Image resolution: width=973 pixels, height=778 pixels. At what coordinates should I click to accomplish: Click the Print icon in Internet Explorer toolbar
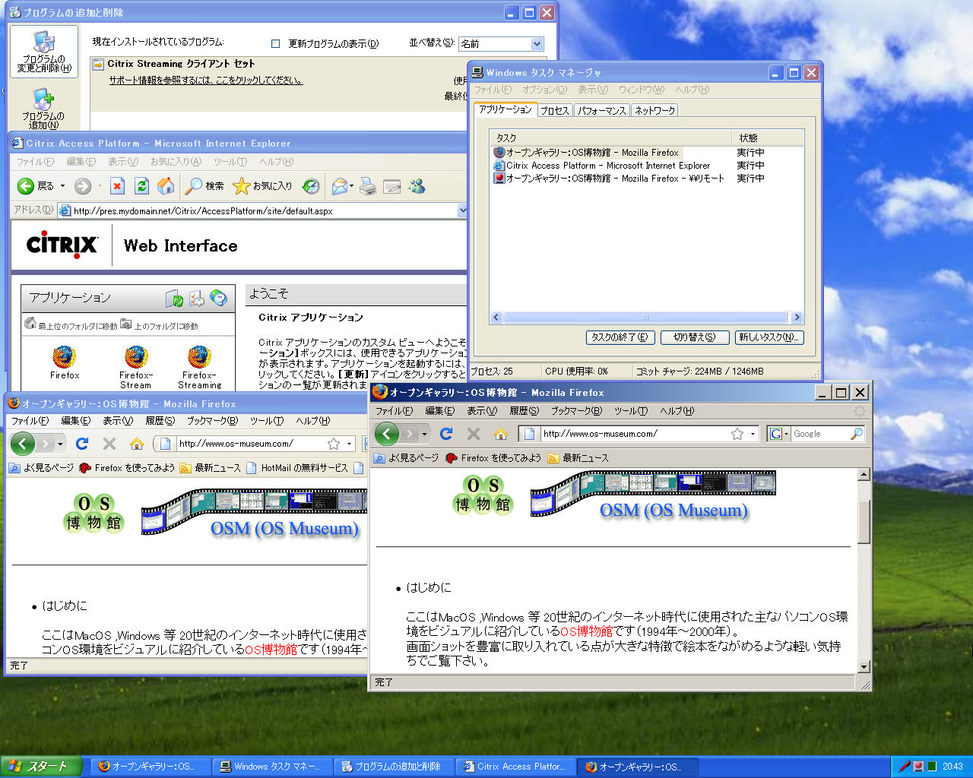(368, 186)
